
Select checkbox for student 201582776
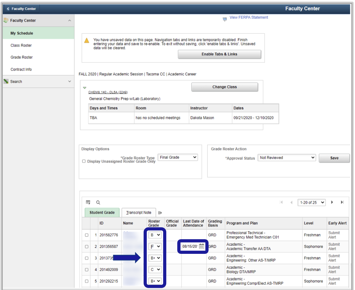point(87,235)
